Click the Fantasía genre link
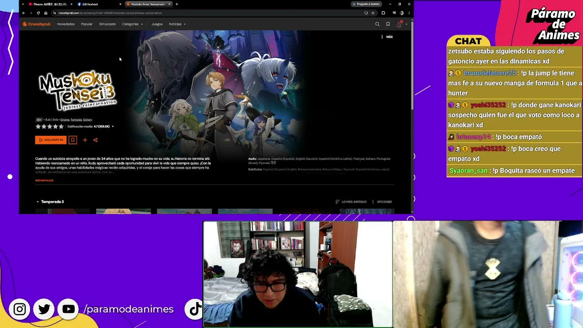This screenshot has width=583, height=328. (76, 120)
